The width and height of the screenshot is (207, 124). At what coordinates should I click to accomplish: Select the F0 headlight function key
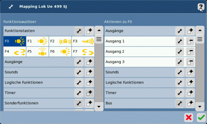pos(15,41)
